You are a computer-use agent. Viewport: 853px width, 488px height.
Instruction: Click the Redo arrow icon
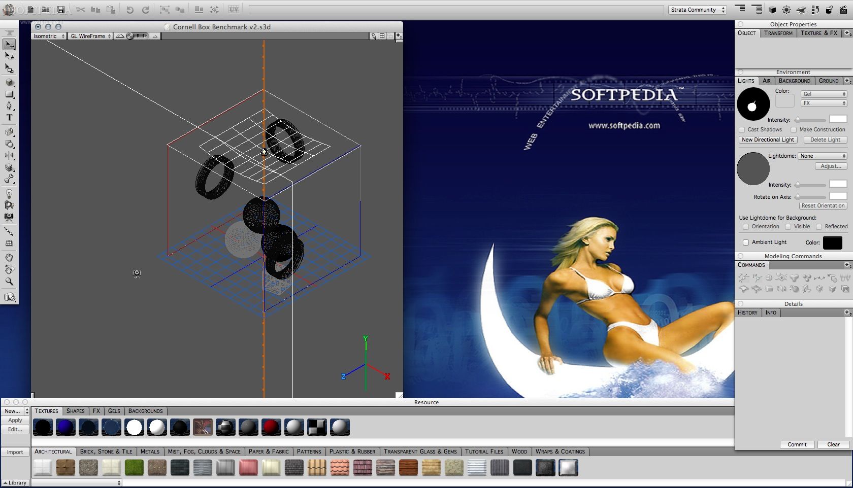tap(145, 10)
